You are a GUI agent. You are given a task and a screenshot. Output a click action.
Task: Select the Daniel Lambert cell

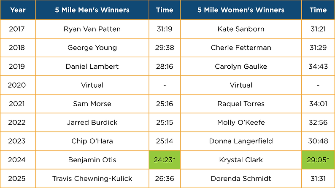(x=92, y=66)
